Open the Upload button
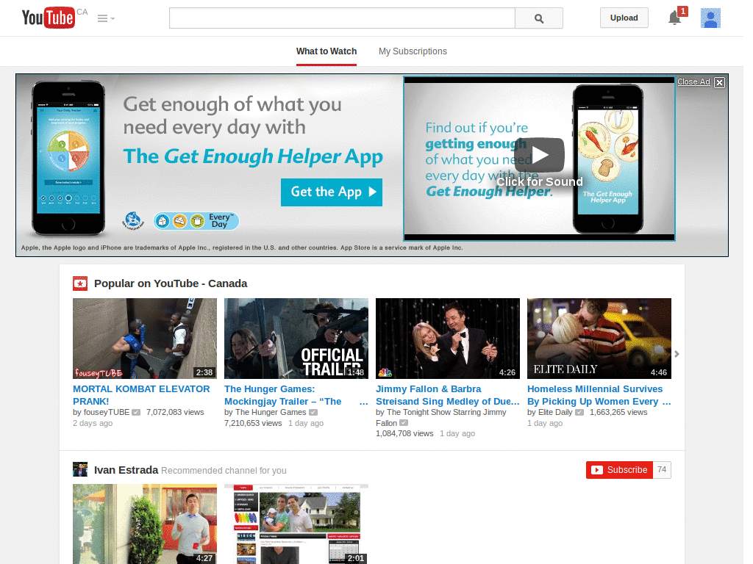The height and width of the screenshot is (564, 753). (624, 18)
